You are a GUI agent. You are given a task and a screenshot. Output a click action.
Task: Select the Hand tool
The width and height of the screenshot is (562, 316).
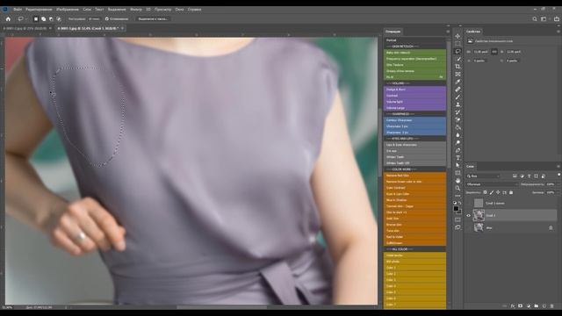[458, 181]
